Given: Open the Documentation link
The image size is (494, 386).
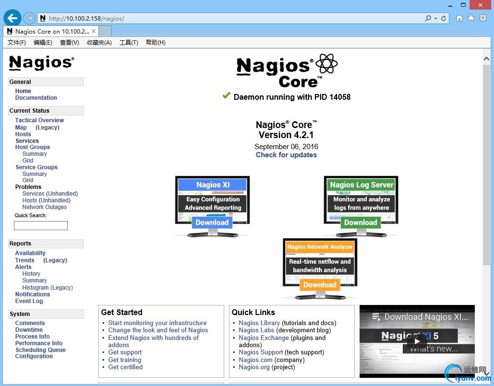Looking at the screenshot, I should 36,98.
